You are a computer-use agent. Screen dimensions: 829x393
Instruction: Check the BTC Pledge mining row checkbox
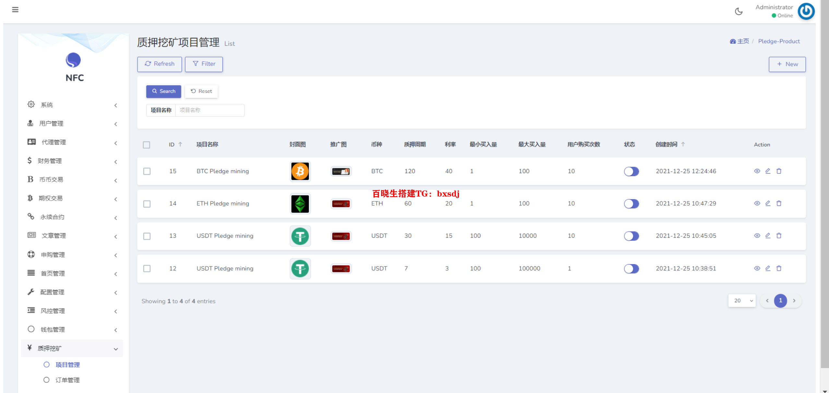coord(147,171)
